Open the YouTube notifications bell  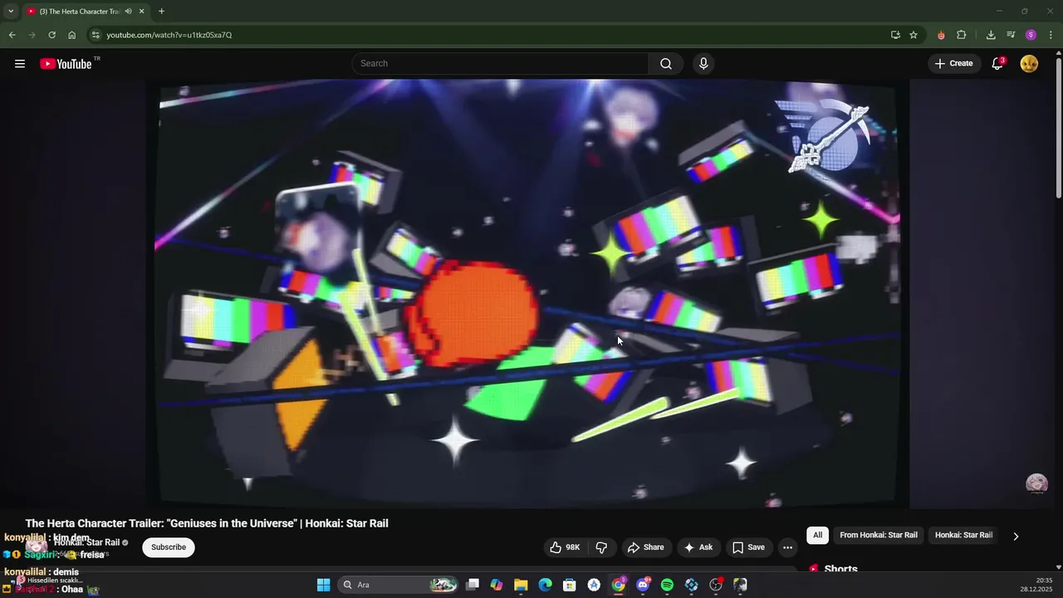pos(997,64)
